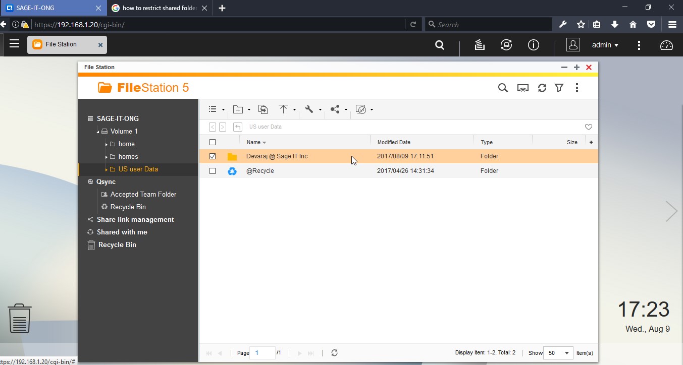Open the QTS dashboard gauge icon
Viewport: 683px width, 365px height.
click(x=666, y=45)
